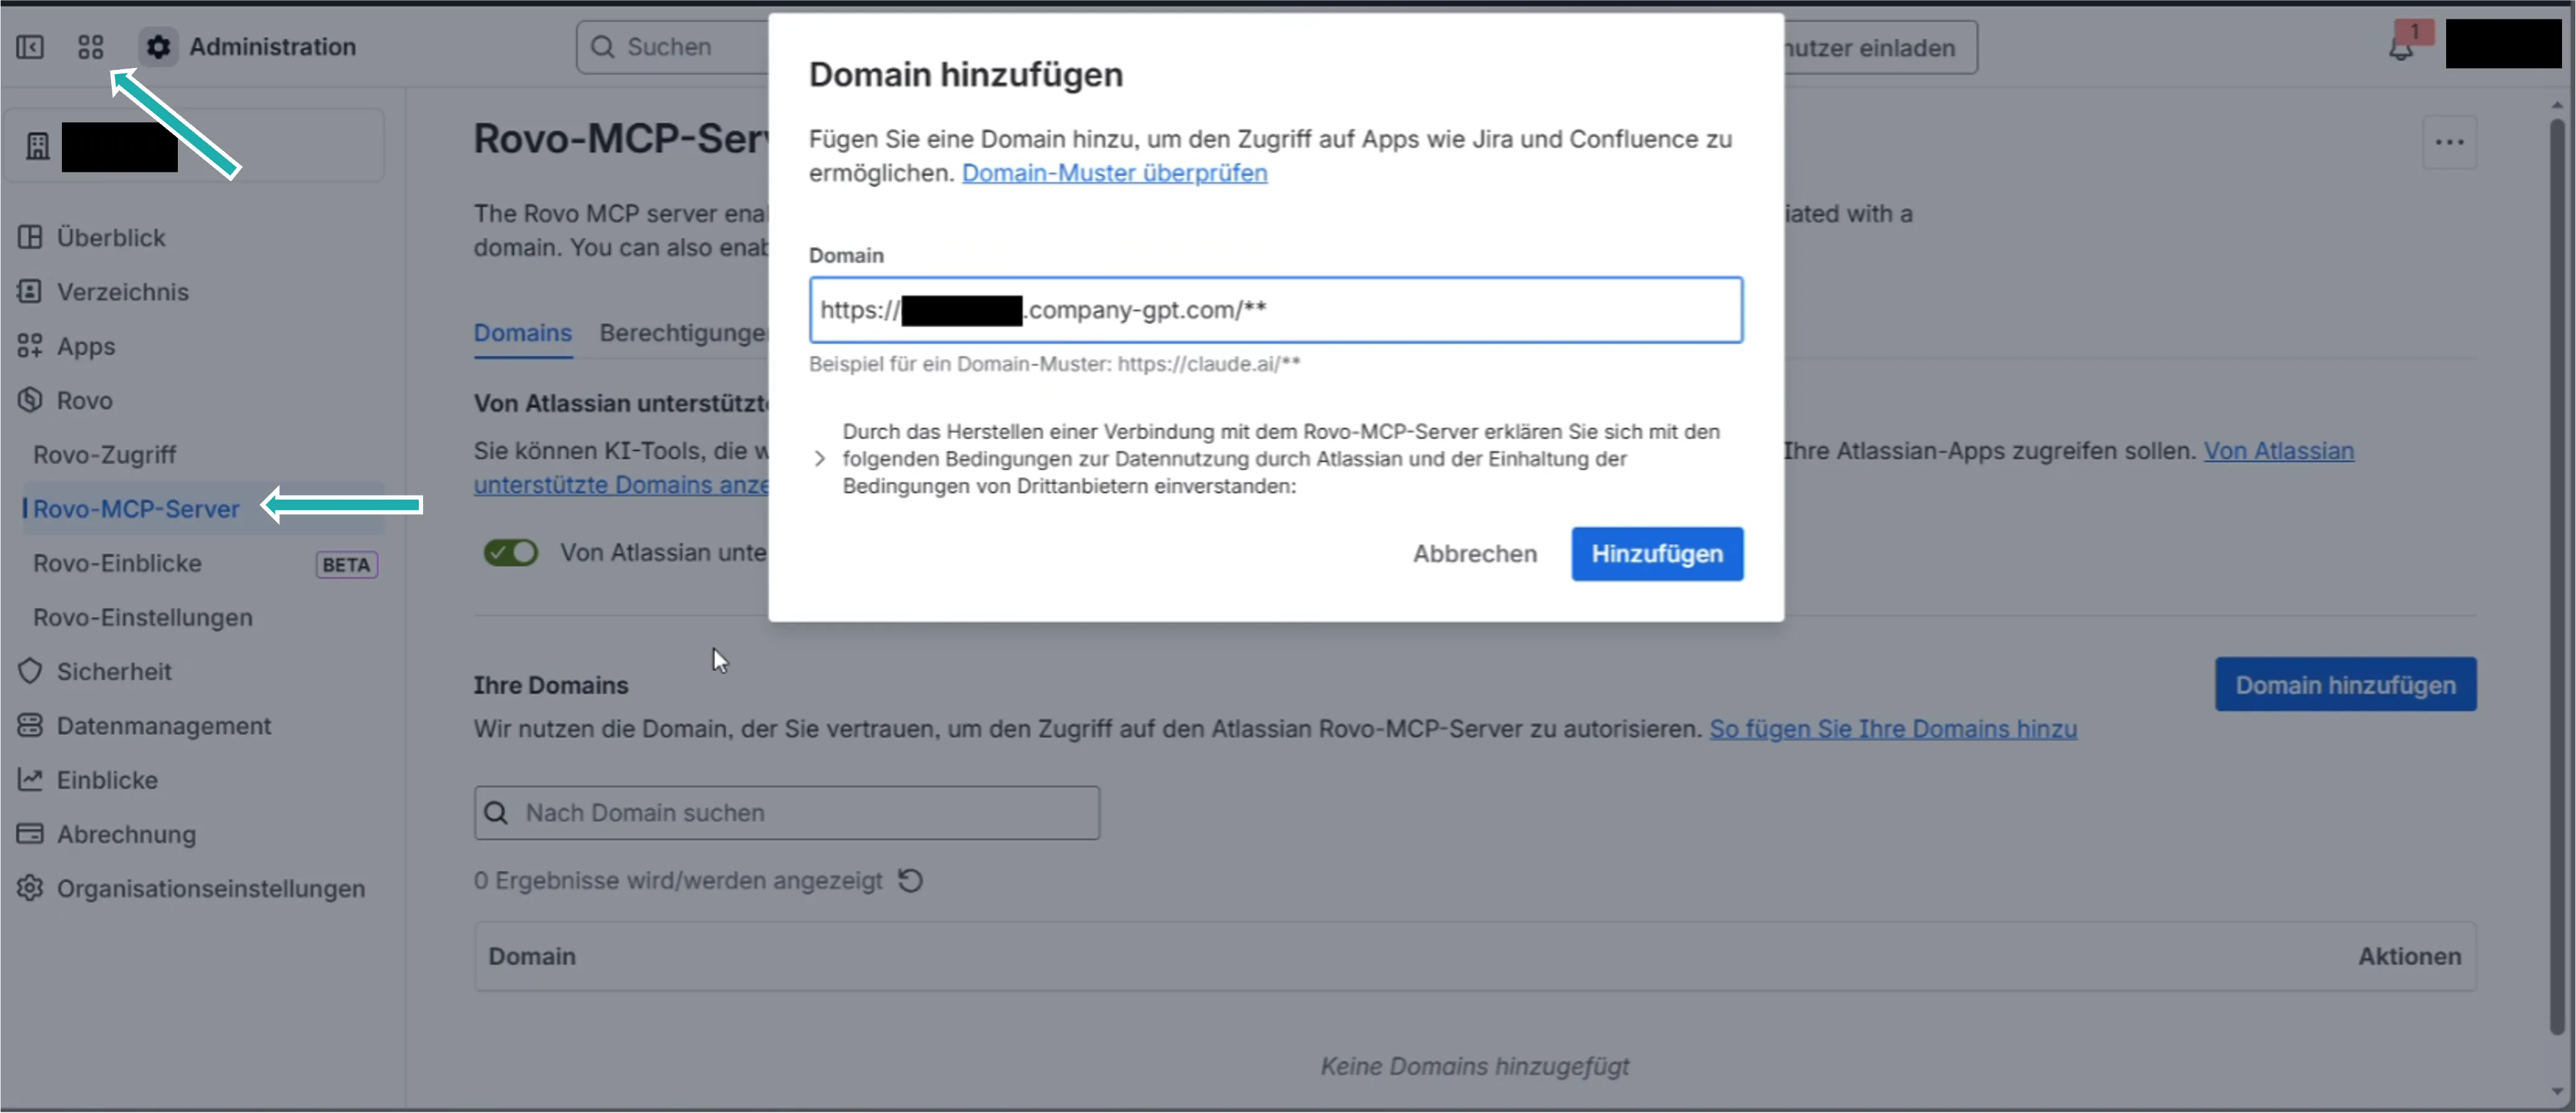Open Organisationseinstellungen in the sidebar
The height and width of the screenshot is (1113, 2576).
pos(210,888)
